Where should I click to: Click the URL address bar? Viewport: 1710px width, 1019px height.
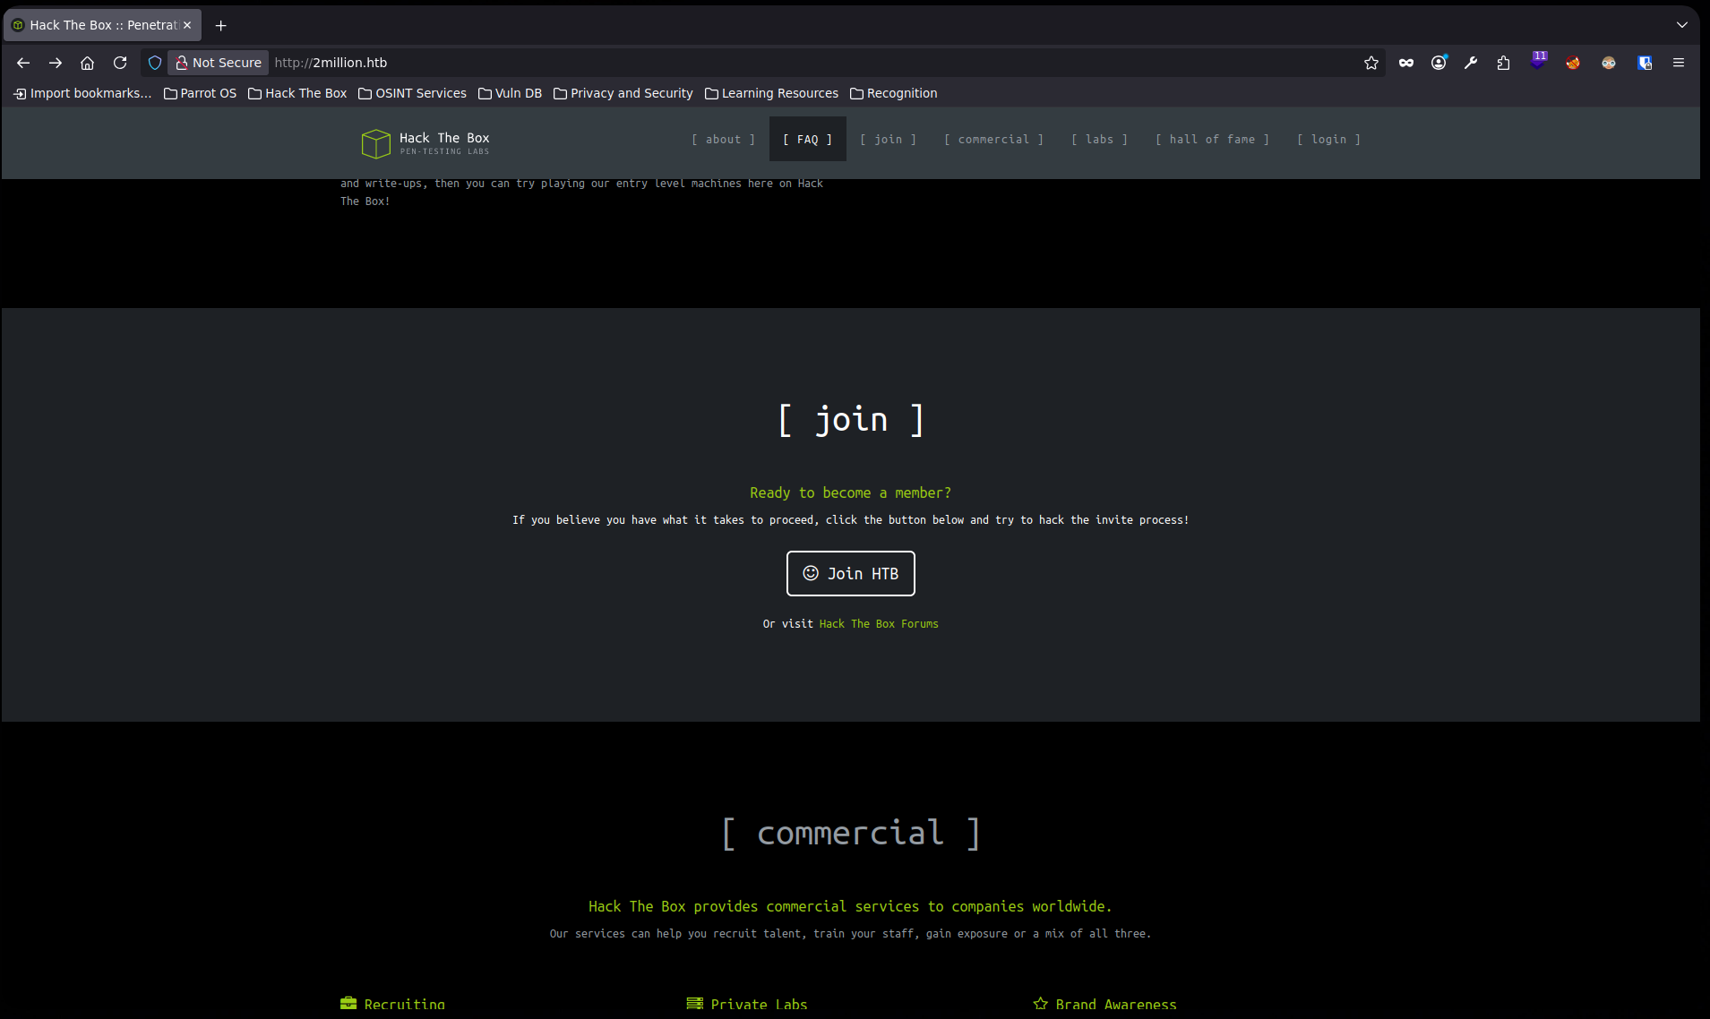(806, 63)
